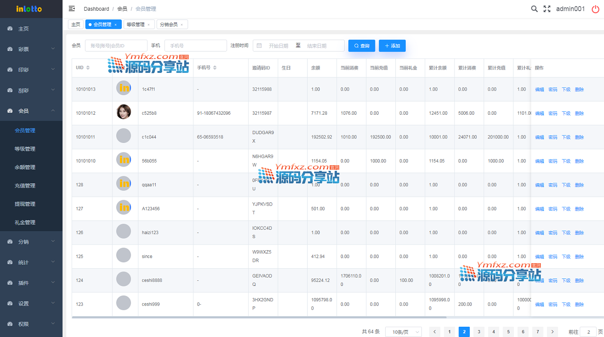Collapse the 会员 sidebar menu

point(31,111)
